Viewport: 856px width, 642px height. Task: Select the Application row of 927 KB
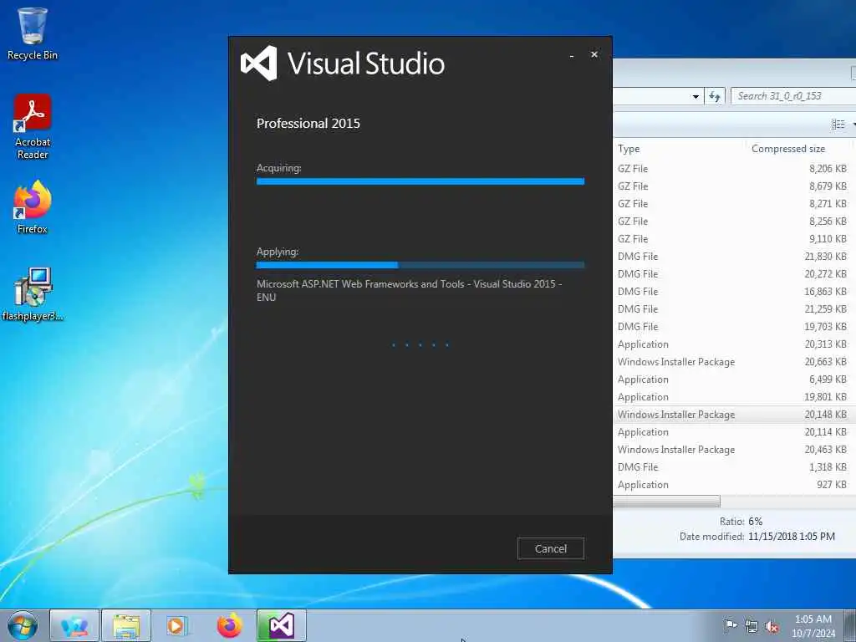[x=734, y=484]
